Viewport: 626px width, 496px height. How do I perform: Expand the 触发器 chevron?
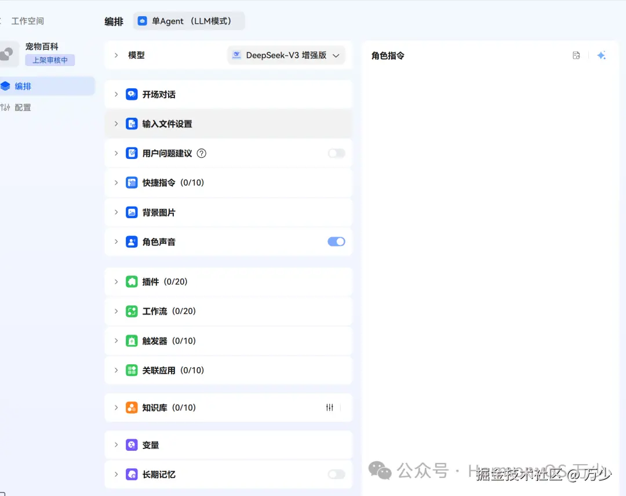(x=116, y=341)
